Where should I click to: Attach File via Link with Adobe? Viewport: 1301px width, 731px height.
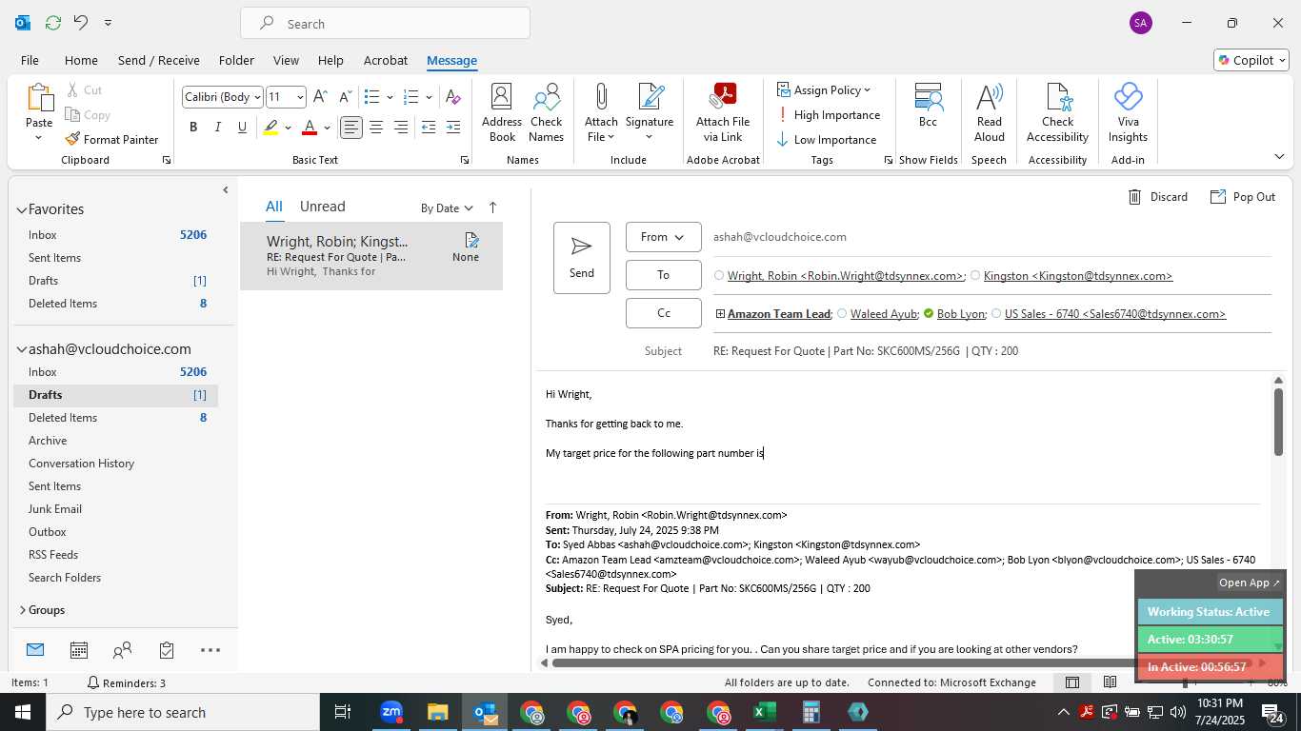coord(723,113)
